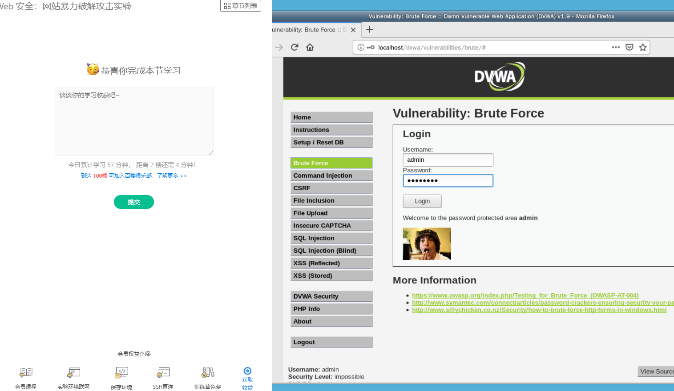Select Brute Force menu item
674x391 pixels.
click(331, 163)
